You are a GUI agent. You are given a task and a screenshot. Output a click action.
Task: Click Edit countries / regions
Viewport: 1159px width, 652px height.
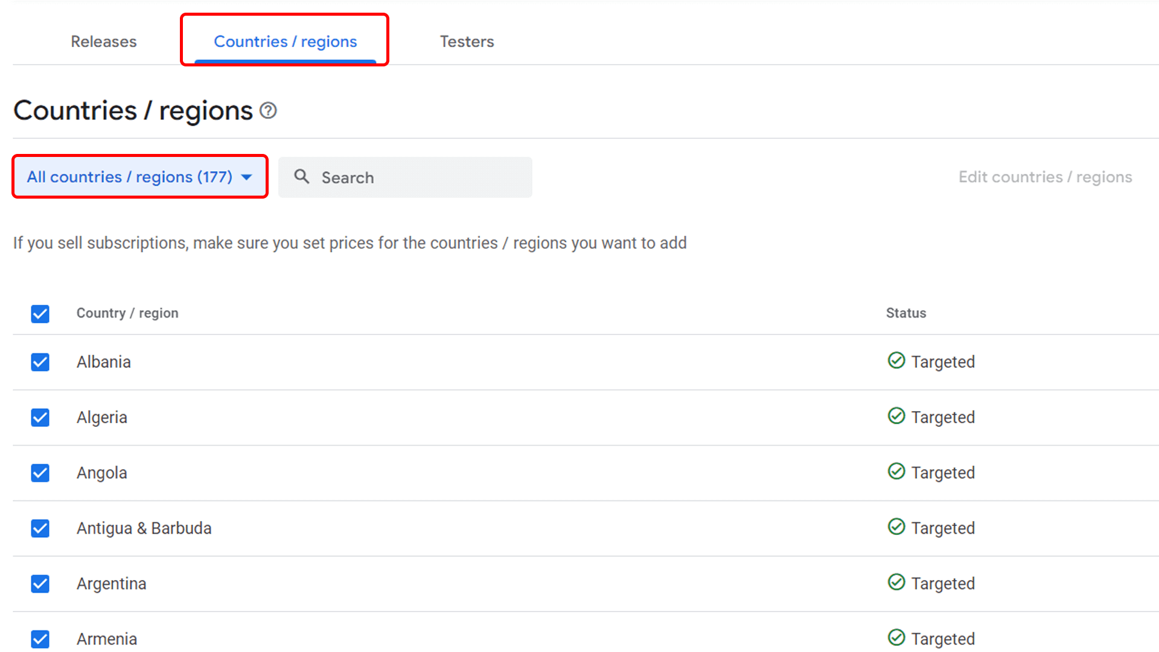tap(1046, 177)
